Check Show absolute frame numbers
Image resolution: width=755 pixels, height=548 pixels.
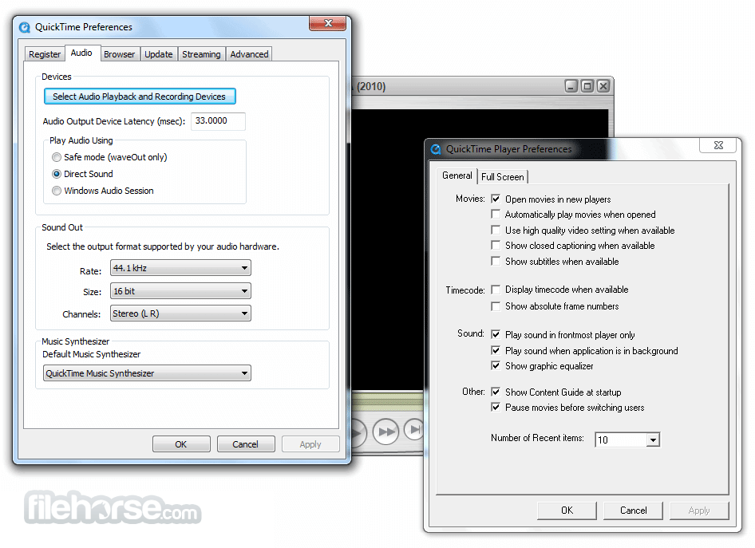click(496, 306)
